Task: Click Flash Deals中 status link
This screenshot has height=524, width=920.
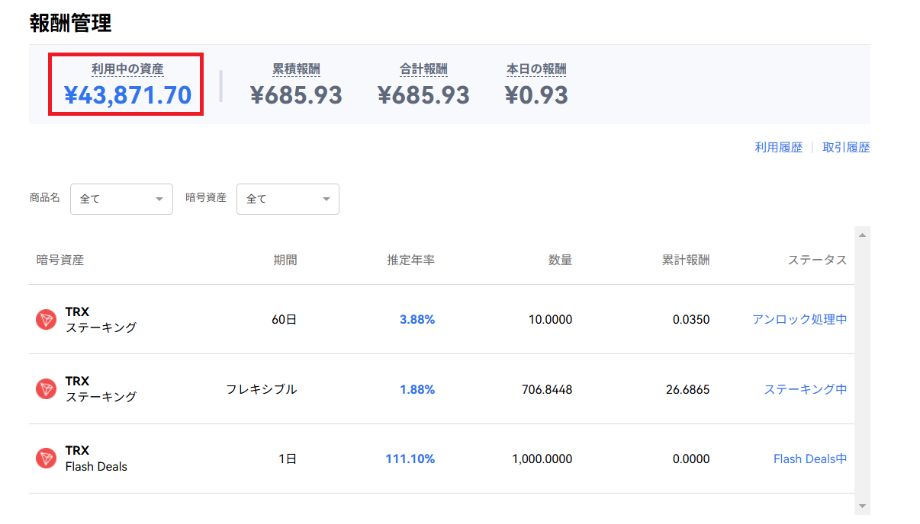Action: coord(810,458)
